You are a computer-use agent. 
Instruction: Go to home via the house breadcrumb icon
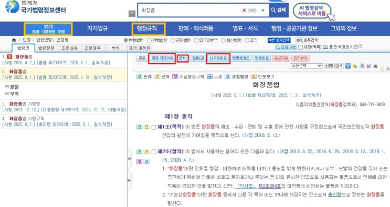click(14, 40)
